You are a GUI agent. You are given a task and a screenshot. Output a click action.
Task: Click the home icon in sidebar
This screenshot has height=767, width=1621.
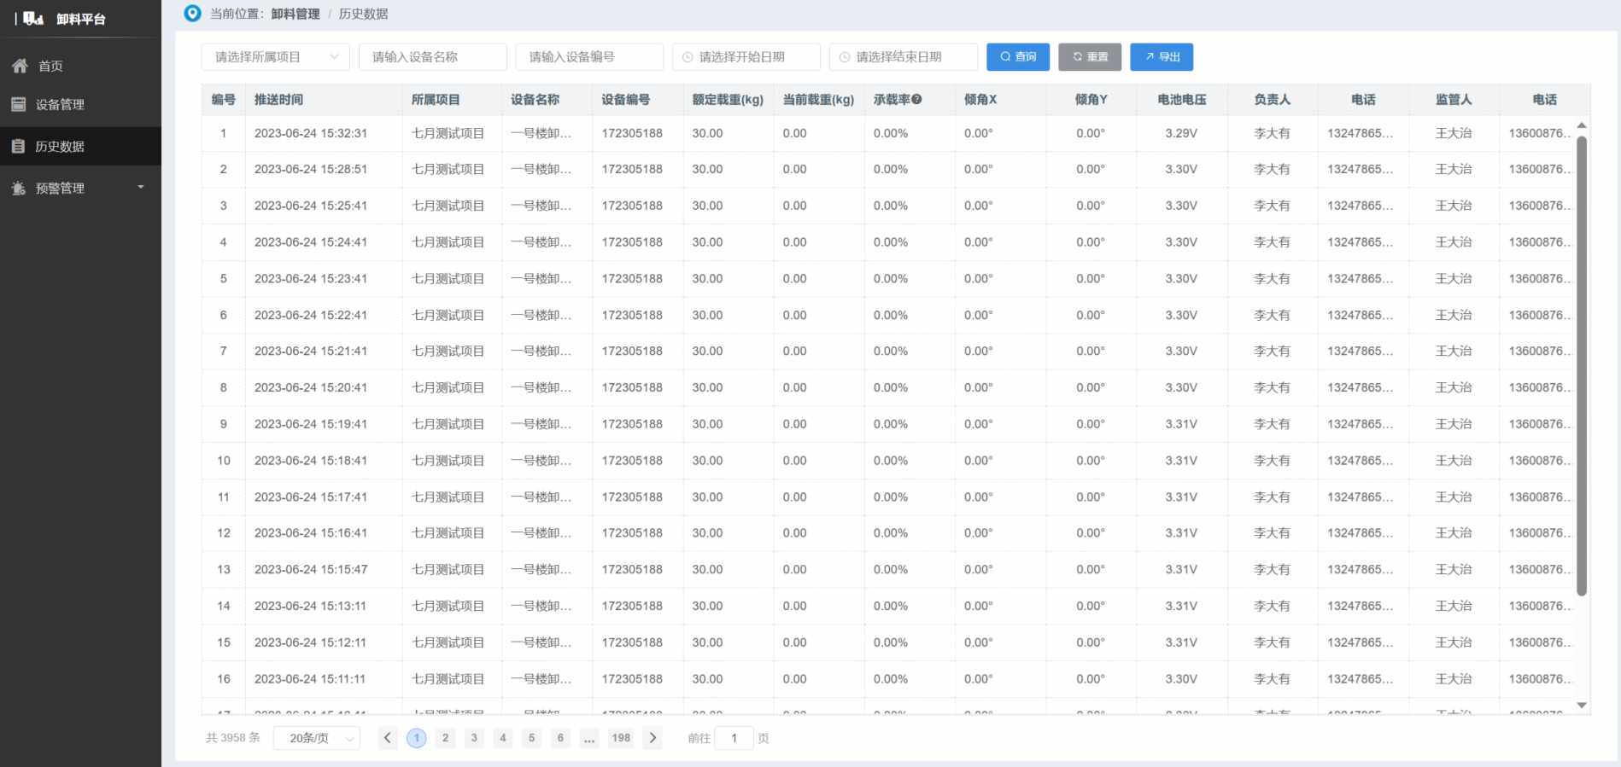(x=20, y=66)
